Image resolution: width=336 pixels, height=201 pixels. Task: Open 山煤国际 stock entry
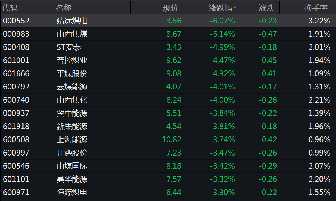coord(168,166)
